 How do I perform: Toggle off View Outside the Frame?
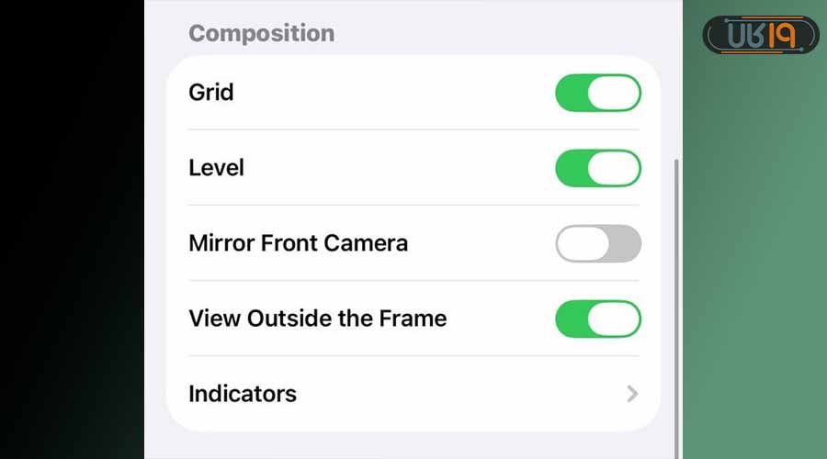pos(597,319)
